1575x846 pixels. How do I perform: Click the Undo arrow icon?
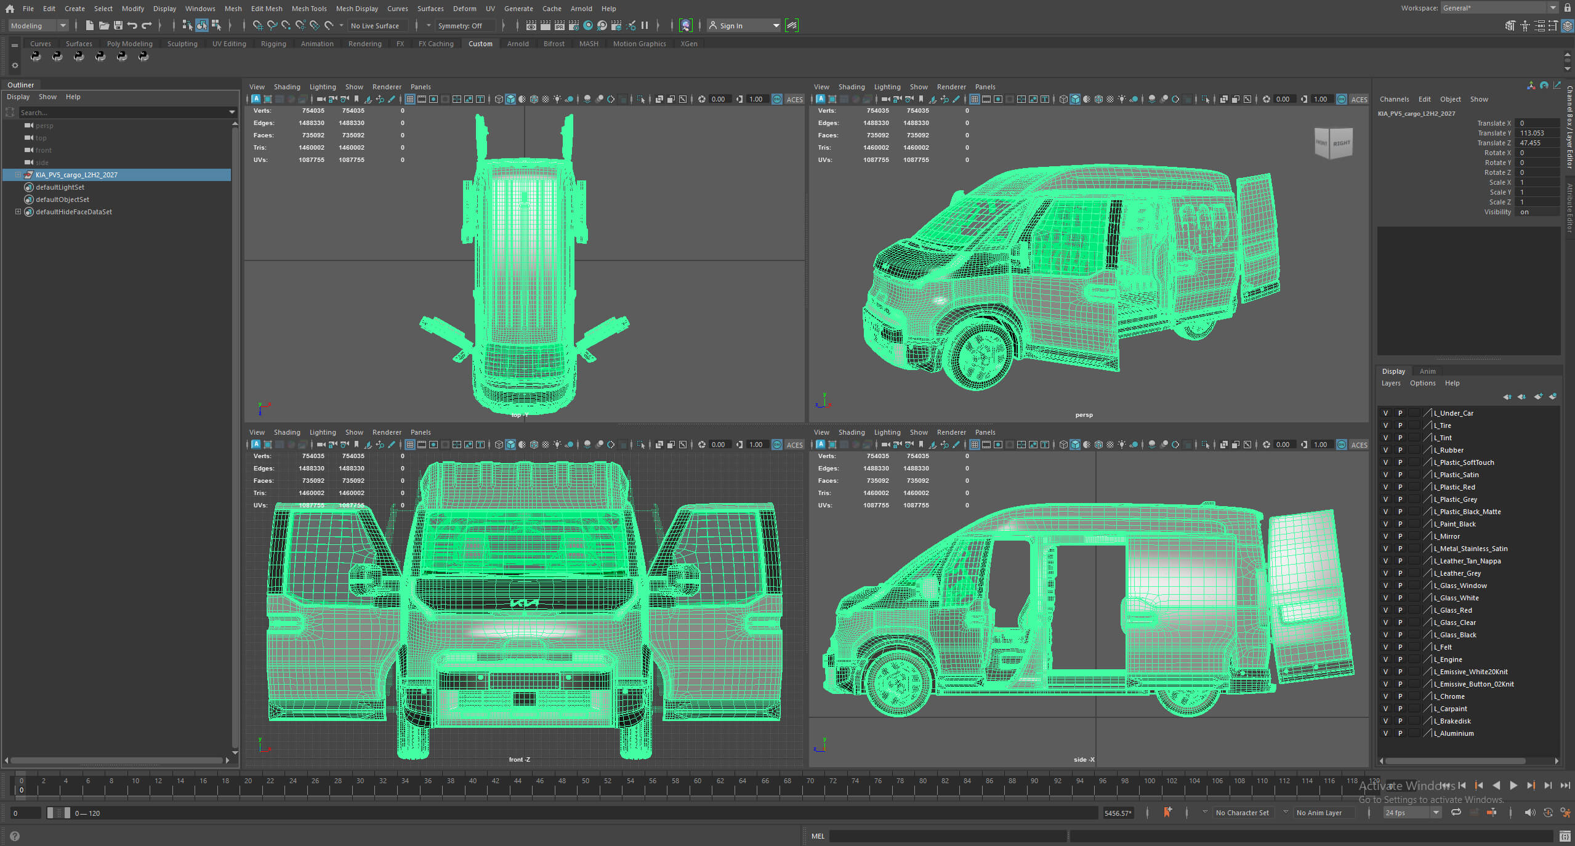(132, 25)
